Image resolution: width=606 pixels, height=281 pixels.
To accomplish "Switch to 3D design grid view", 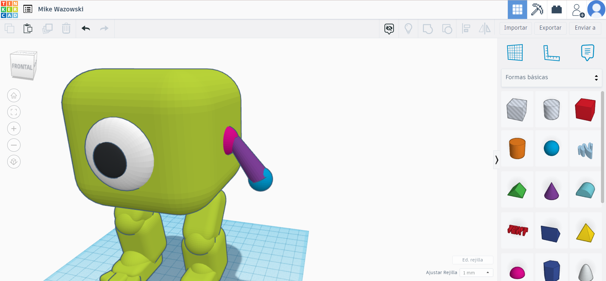I will tap(517, 9).
